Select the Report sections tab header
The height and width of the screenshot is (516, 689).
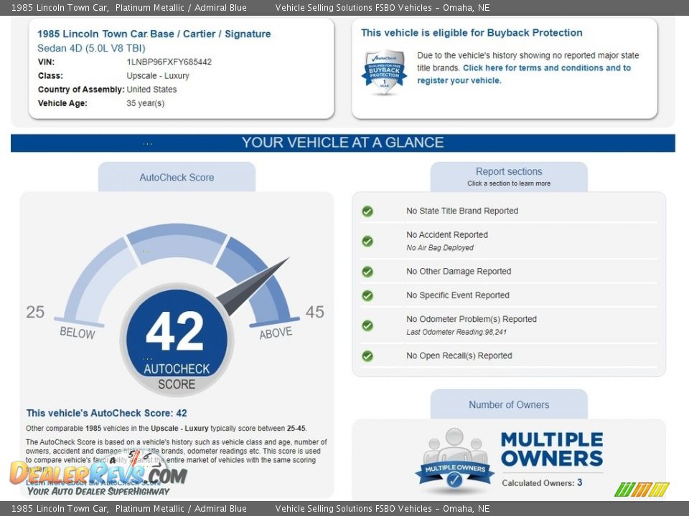point(509,176)
